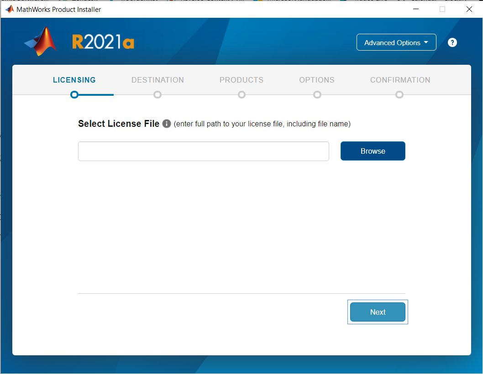Image resolution: width=483 pixels, height=374 pixels.
Task: Go to the Products step label
Action: [x=241, y=80]
